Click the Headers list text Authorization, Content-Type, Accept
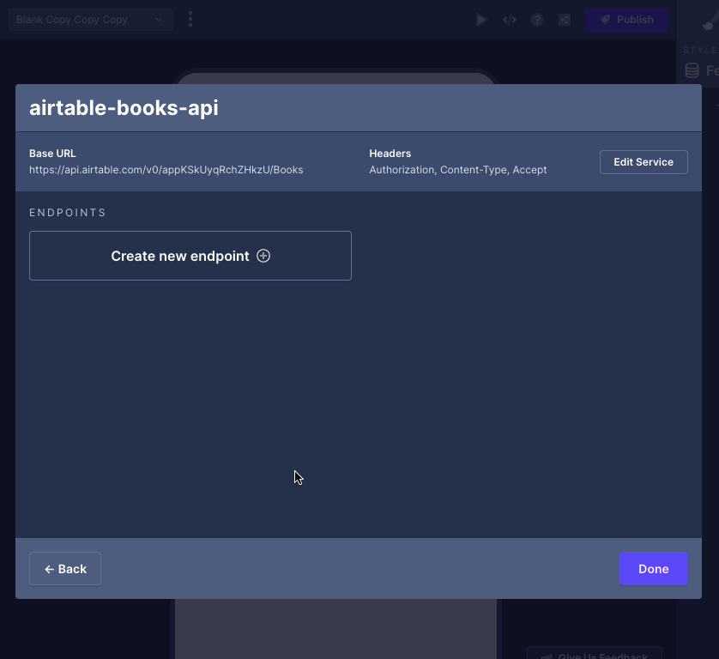Viewport: 719px width, 659px height. pyautogui.click(x=458, y=170)
